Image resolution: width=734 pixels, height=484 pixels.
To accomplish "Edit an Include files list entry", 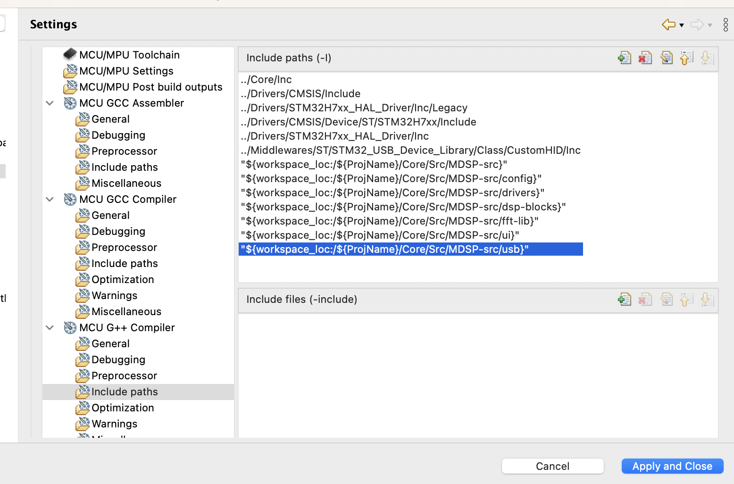I will coord(666,300).
